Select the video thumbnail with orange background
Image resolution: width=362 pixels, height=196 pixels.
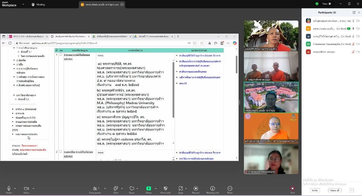point(271,128)
